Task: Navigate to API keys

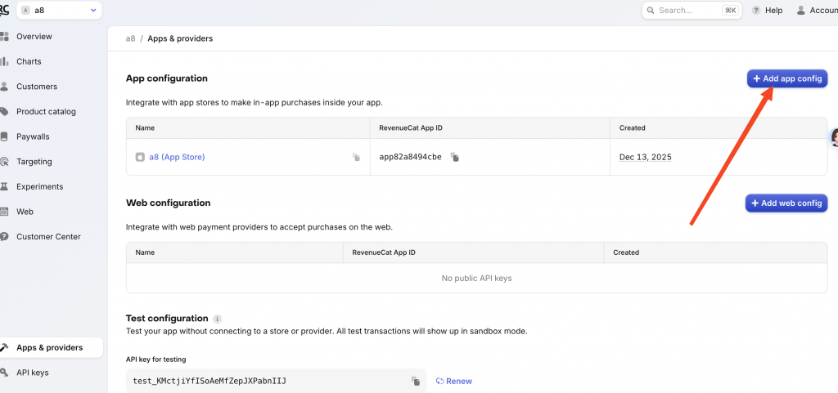Action: click(33, 373)
